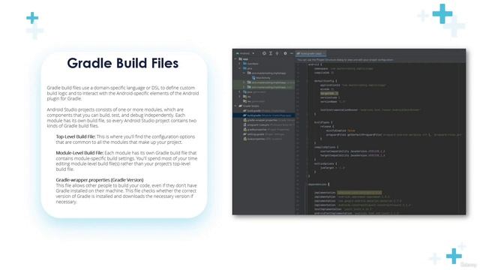Screen dimensions: 480x270
Task: Click the 'defaultConfig {' line in editor
Action: pyautogui.click(x=325, y=81)
